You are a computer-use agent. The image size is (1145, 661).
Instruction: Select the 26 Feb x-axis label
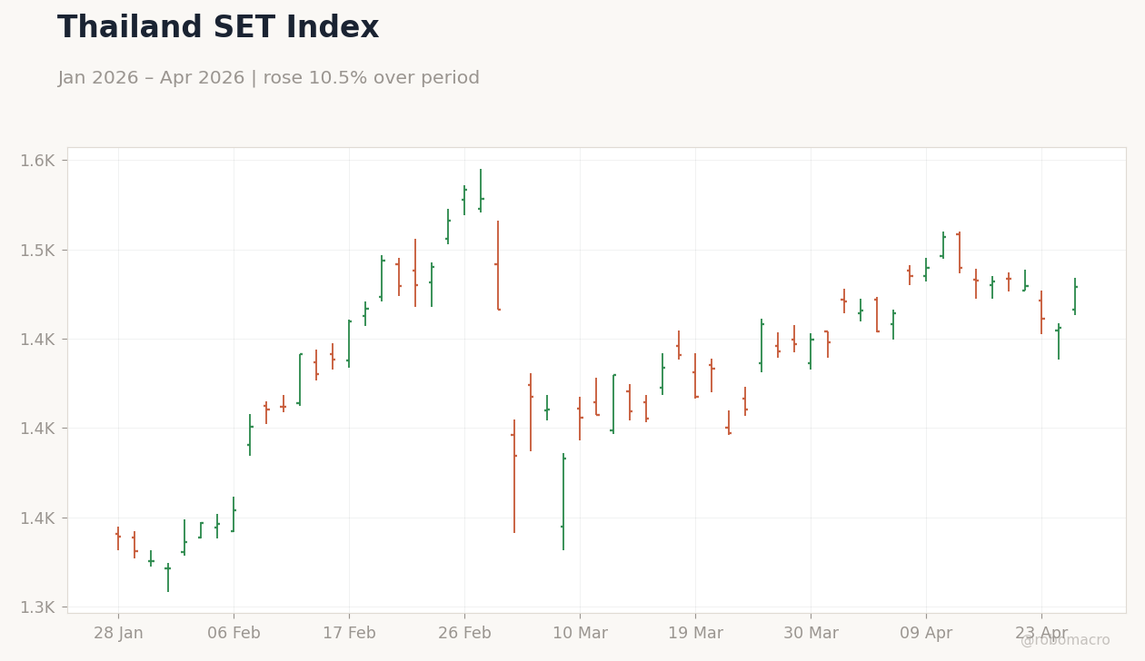(x=464, y=634)
